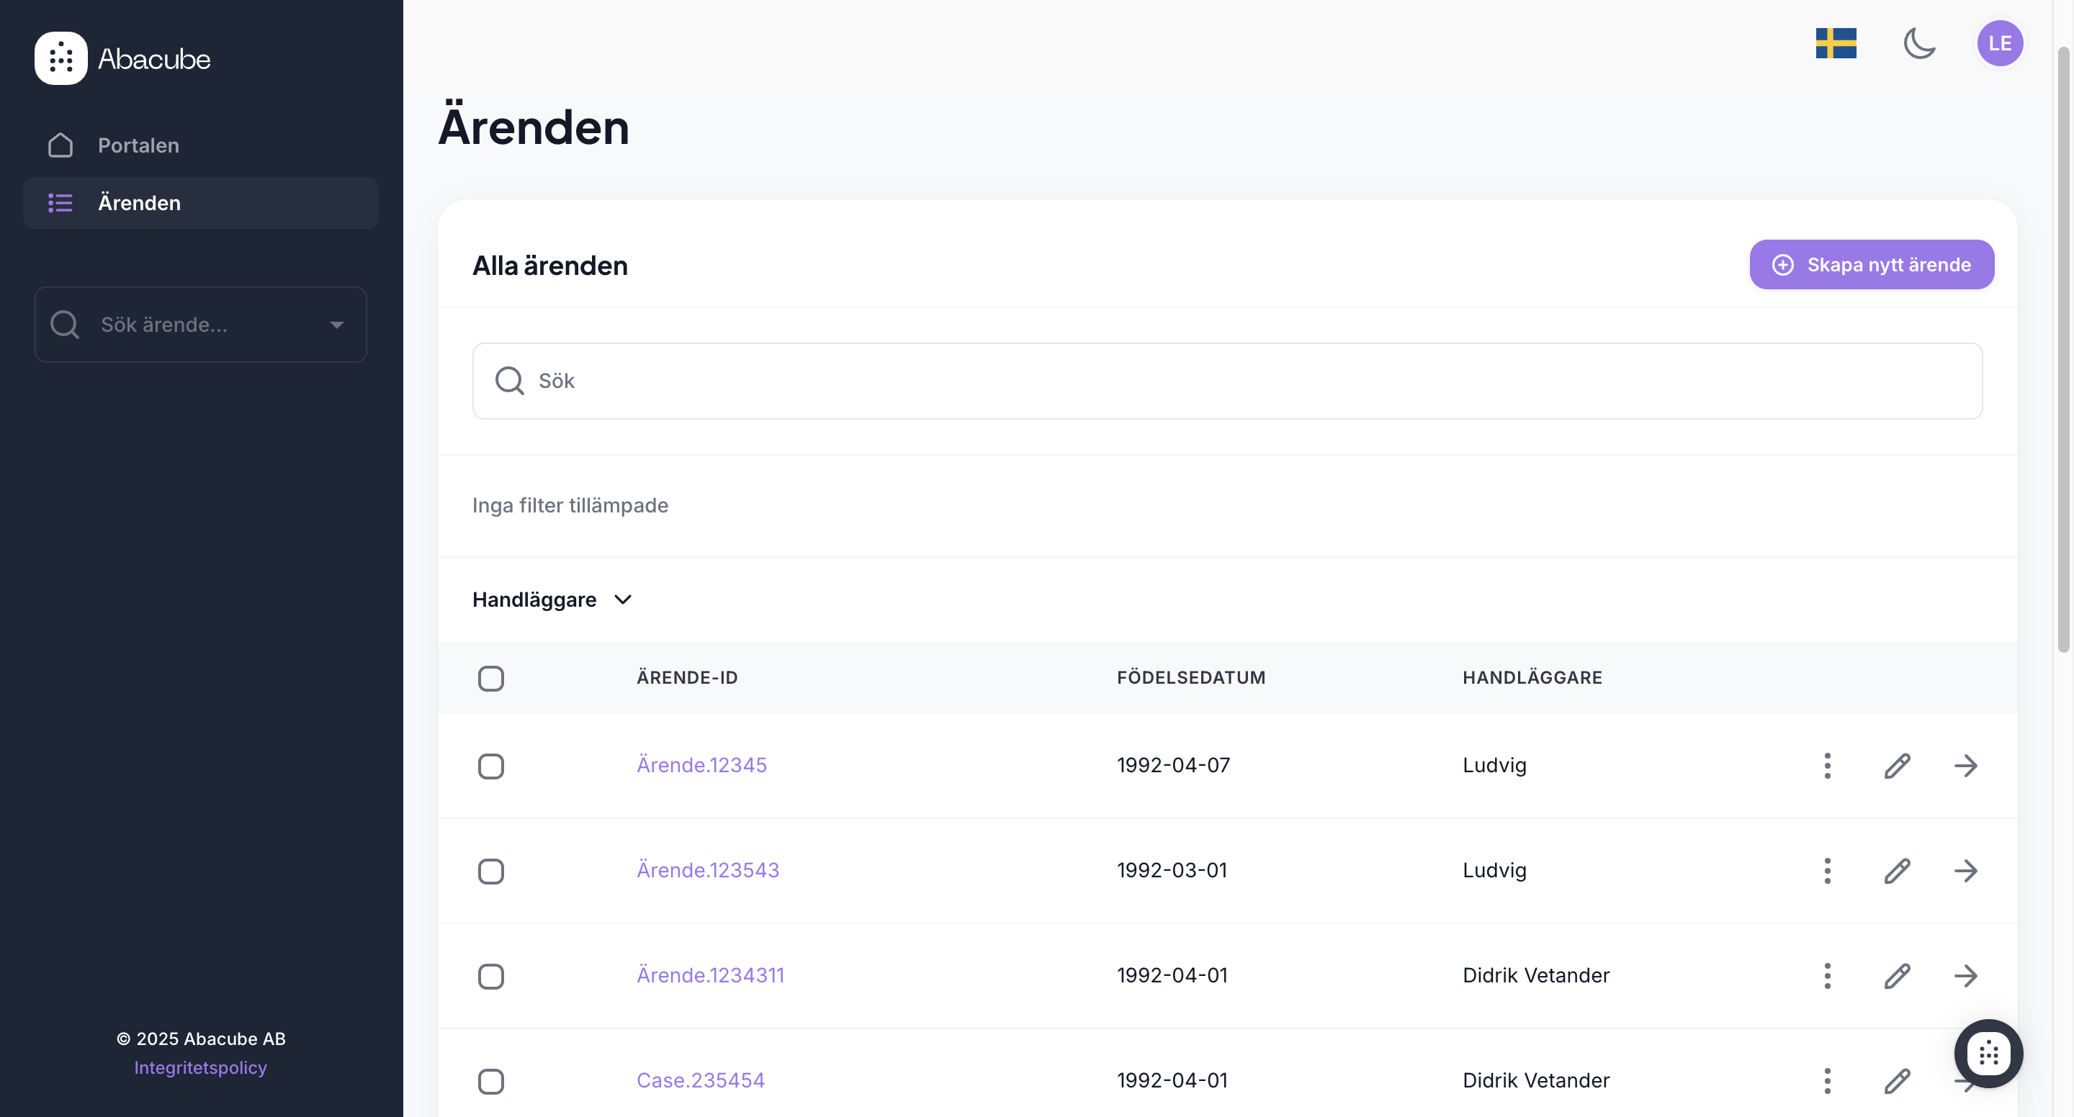The image size is (2074, 1117).
Task: Go to Portalen in the sidebar
Action: pyautogui.click(x=138, y=145)
